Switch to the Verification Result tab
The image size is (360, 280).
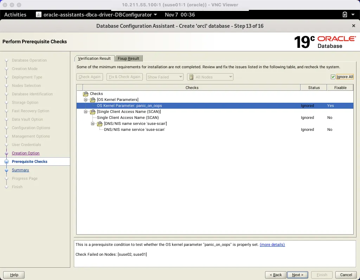(94, 58)
